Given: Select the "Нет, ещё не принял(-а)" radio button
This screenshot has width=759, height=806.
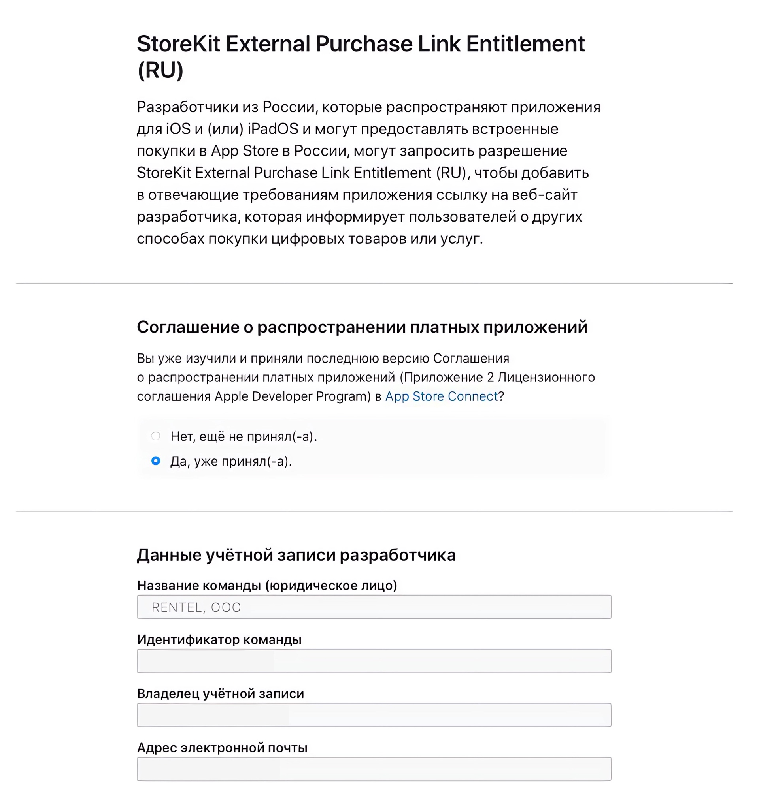Looking at the screenshot, I should pos(155,436).
